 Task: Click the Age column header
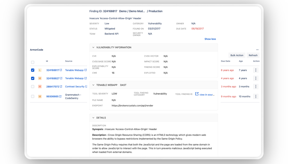(241, 61)
